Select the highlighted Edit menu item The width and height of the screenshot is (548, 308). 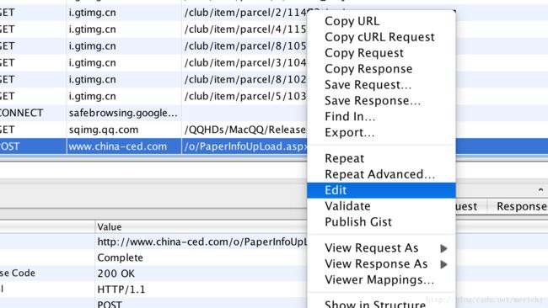click(x=381, y=190)
